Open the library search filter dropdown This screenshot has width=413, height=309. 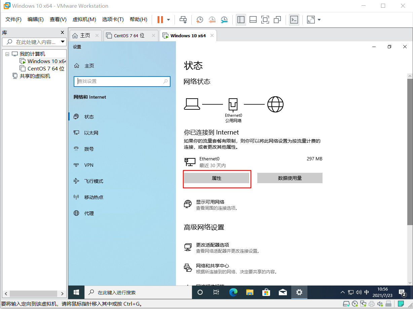(63, 42)
